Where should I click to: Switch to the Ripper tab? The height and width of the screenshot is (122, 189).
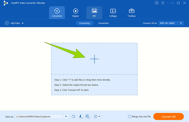[x=76, y=13]
